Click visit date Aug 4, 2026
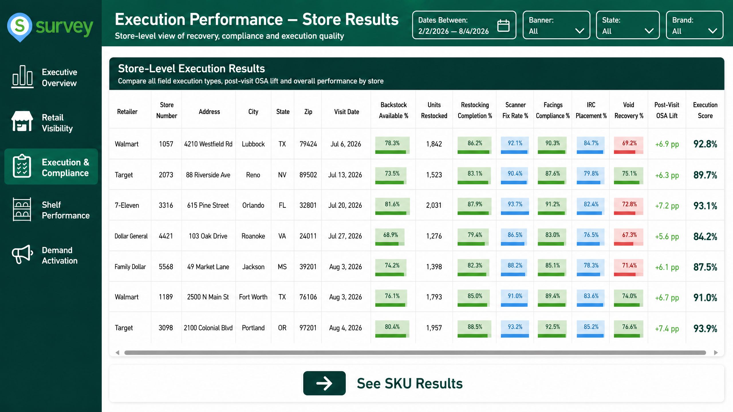The height and width of the screenshot is (412, 733). [345, 328]
